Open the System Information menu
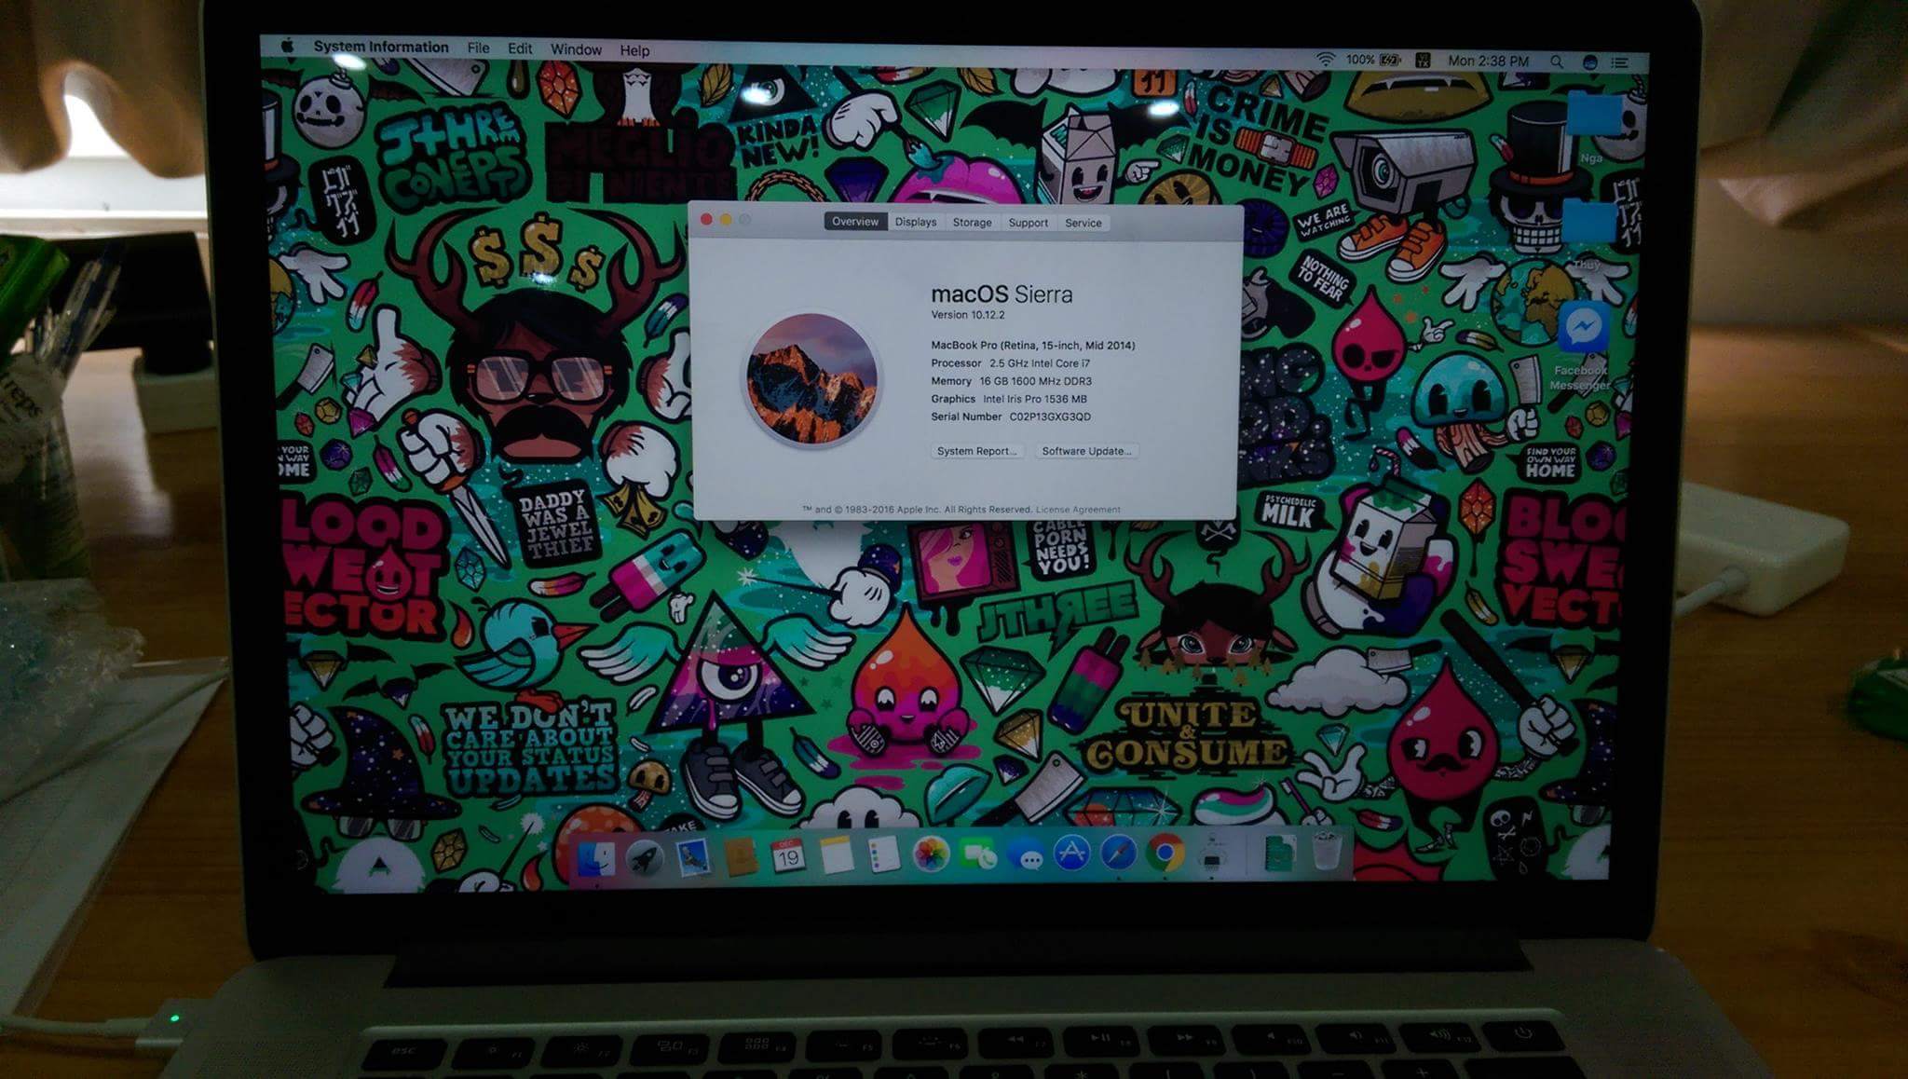The image size is (1908, 1079). click(381, 47)
